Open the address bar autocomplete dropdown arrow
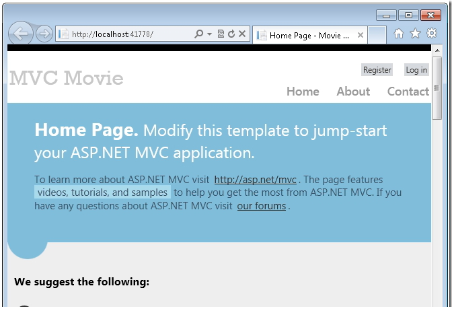452x319 pixels. point(210,34)
